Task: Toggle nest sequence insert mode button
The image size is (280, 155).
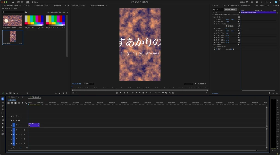Action: 8,103
